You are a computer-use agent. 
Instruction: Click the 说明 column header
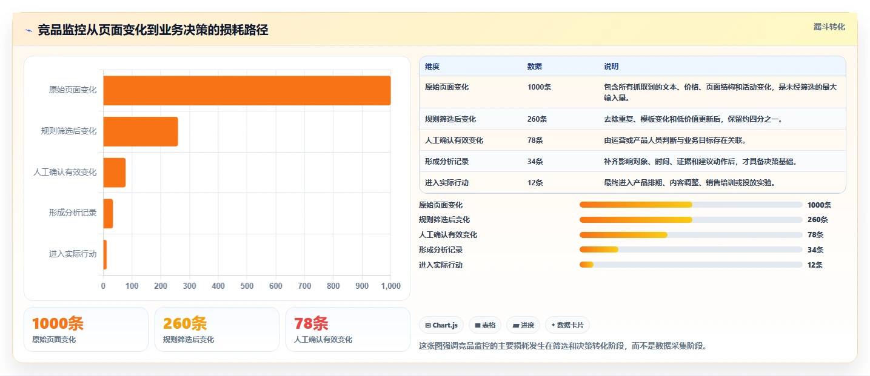[611, 66]
